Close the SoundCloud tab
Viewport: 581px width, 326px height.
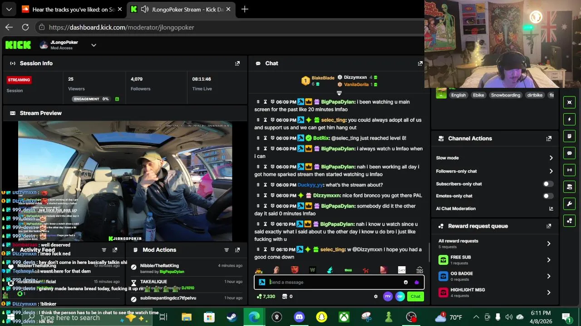click(120, 9)
